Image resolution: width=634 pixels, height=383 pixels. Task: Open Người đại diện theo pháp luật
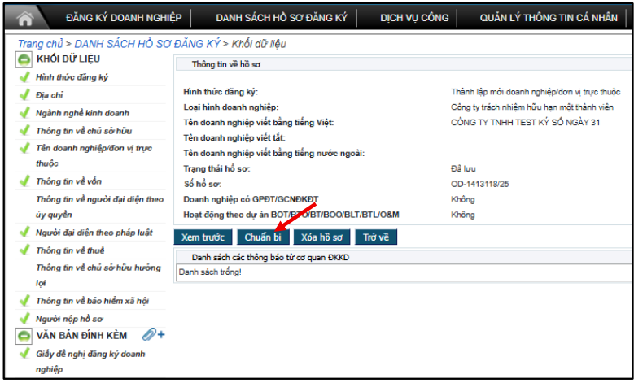click(94, 233)
